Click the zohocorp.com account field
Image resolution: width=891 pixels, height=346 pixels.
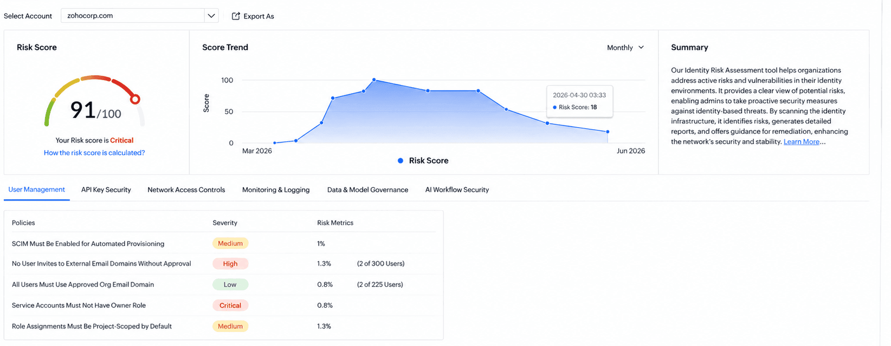133,16
